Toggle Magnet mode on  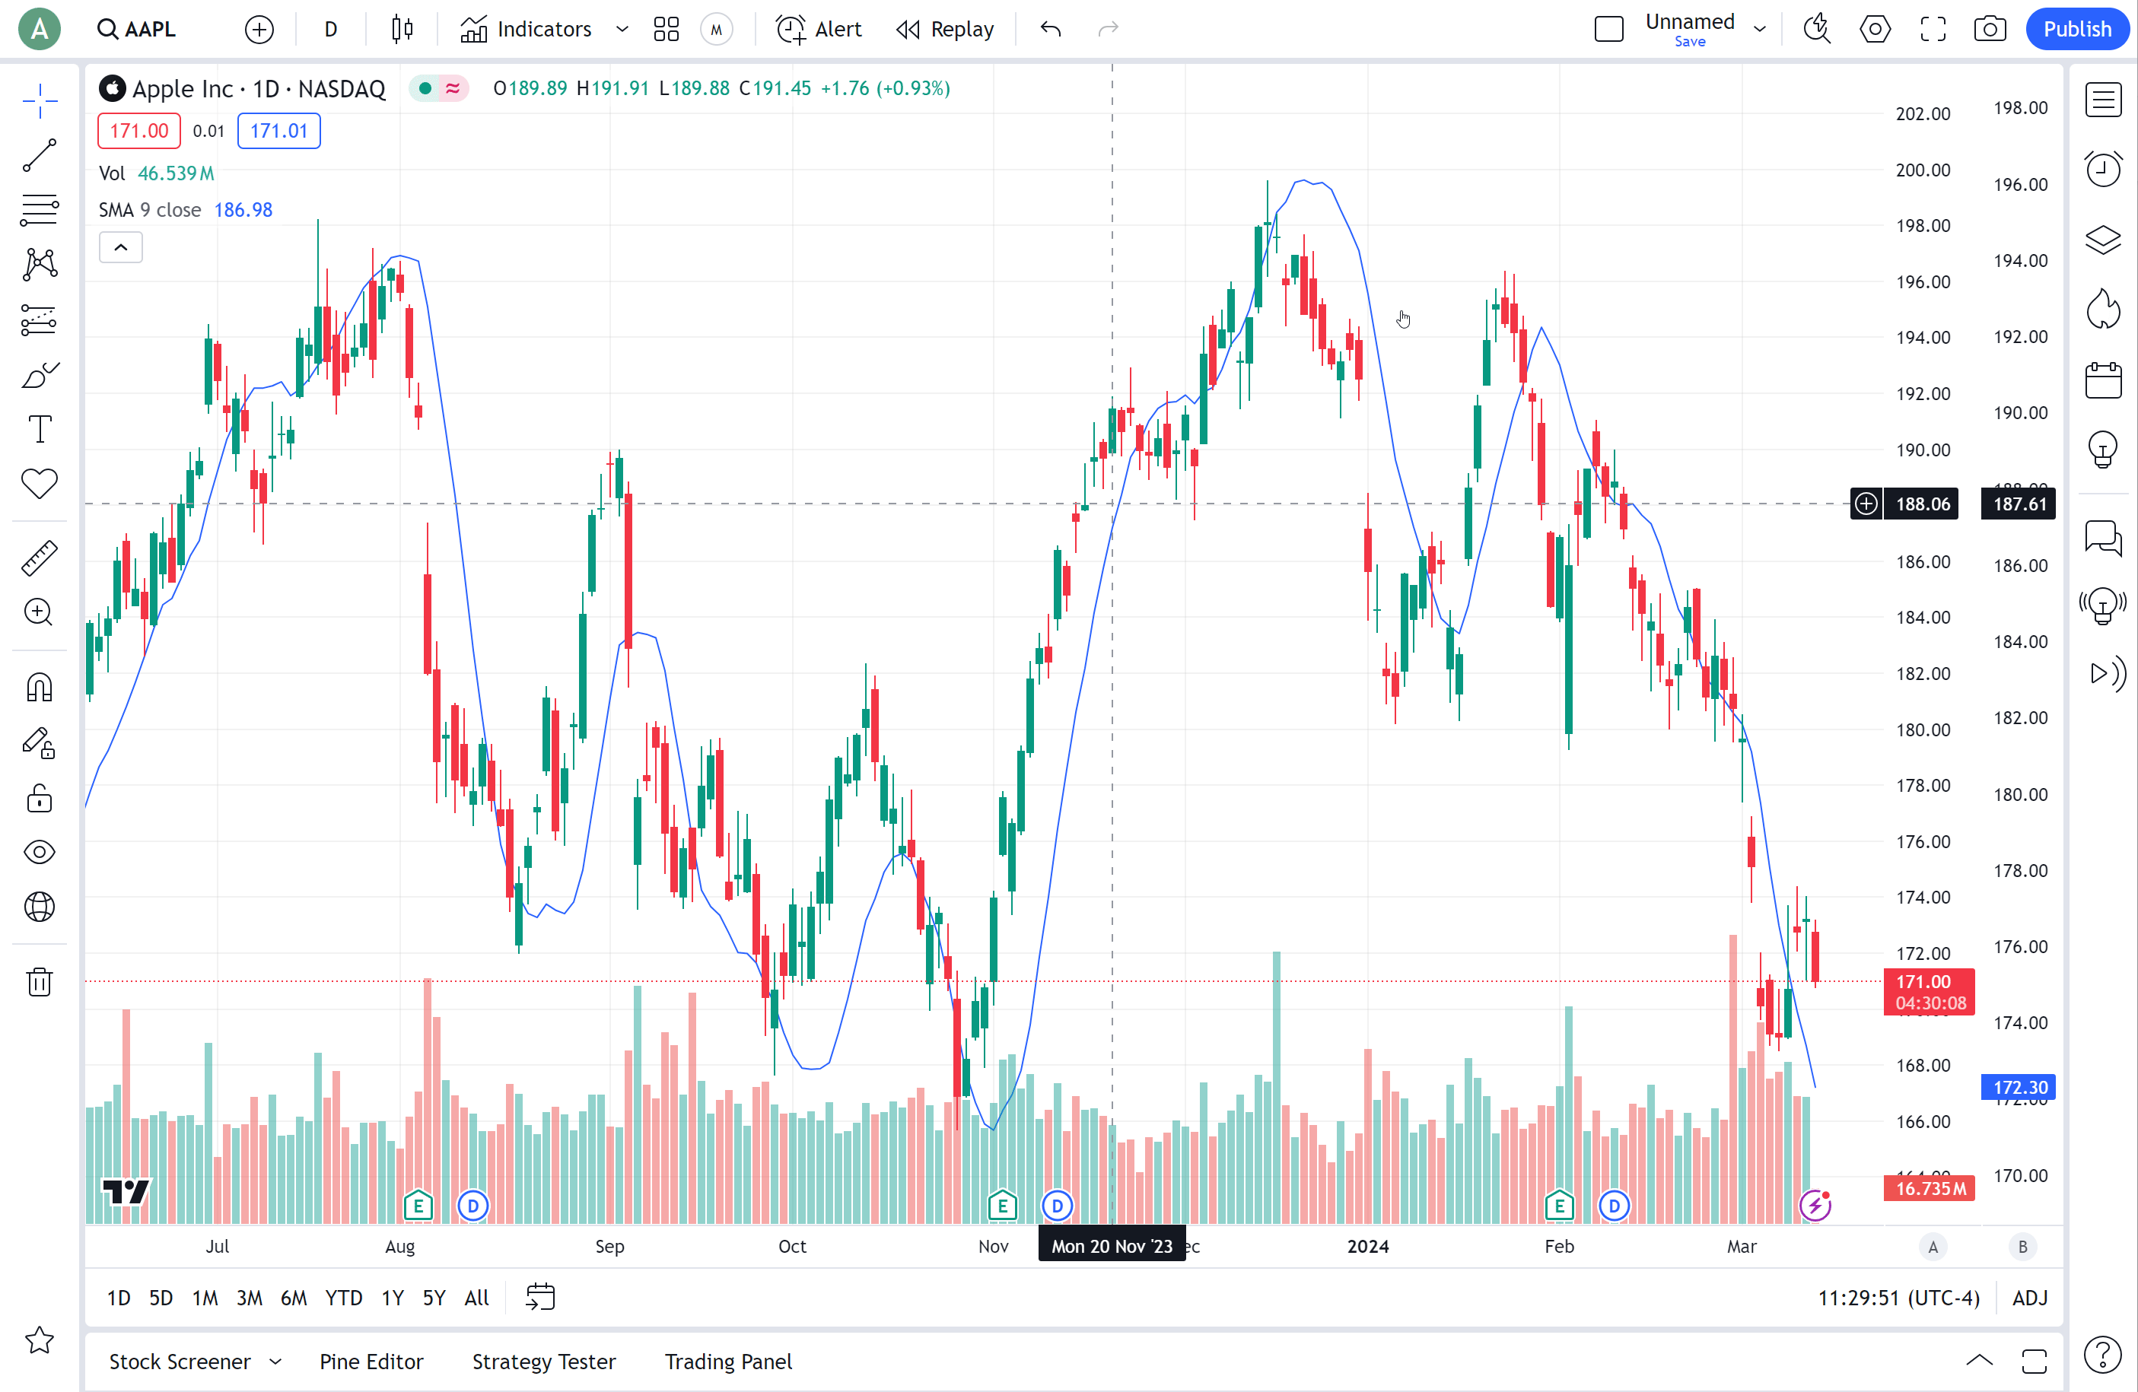coord(40,689)
